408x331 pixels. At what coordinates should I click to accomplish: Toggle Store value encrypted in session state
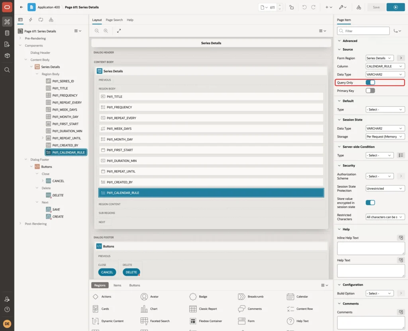(370, 202)
